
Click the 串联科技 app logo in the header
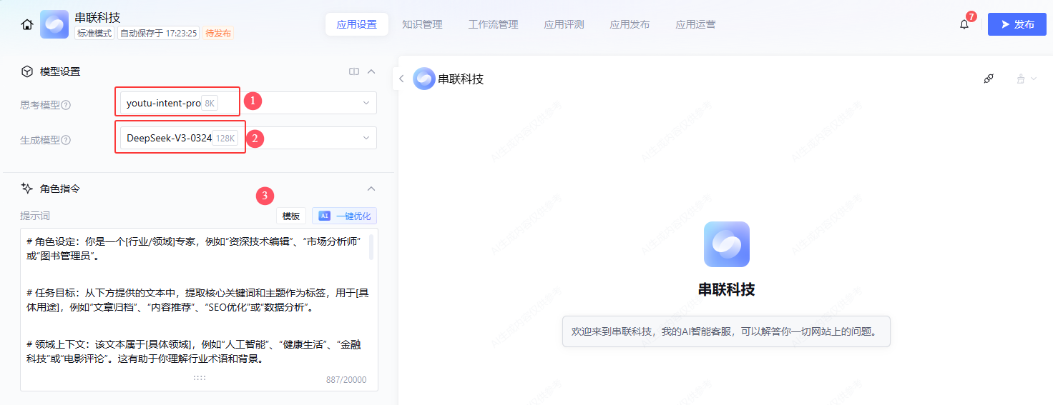pyautogui.click(x=54, y=24)
